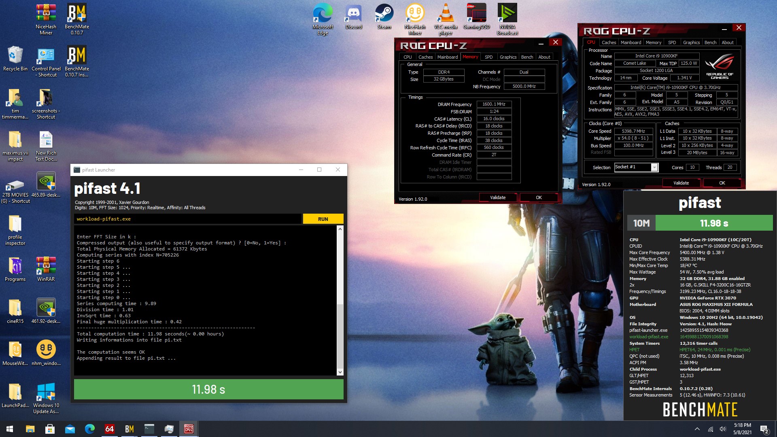The image size is (777, 437).
Task: Show hidden tray icons chevron
Action: 697,429
